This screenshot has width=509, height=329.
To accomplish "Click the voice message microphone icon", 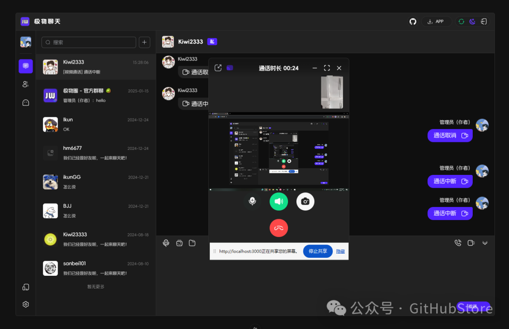I will (x=166, y=243).
